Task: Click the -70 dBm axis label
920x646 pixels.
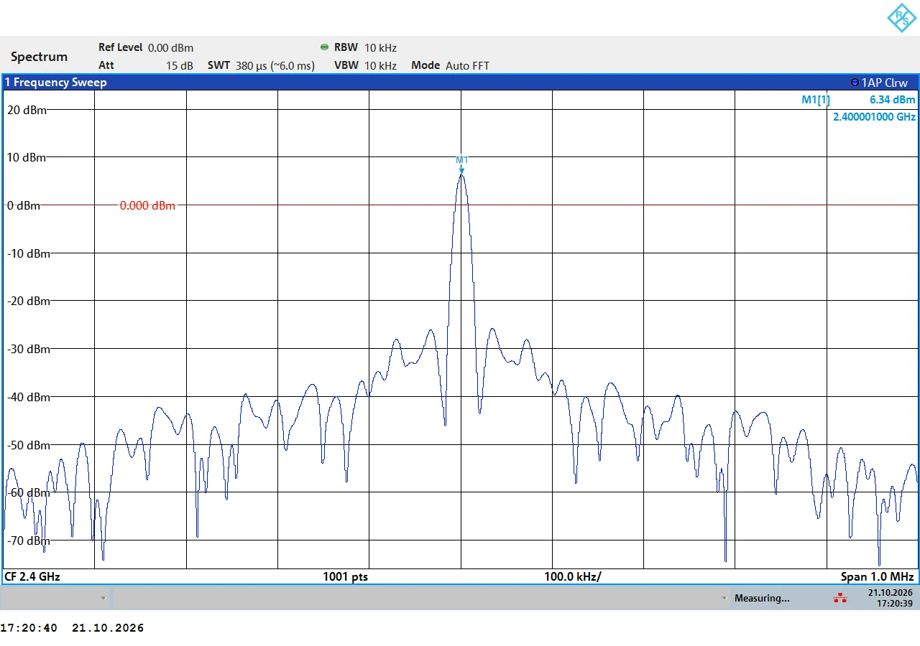Action: tap(29, 540)
